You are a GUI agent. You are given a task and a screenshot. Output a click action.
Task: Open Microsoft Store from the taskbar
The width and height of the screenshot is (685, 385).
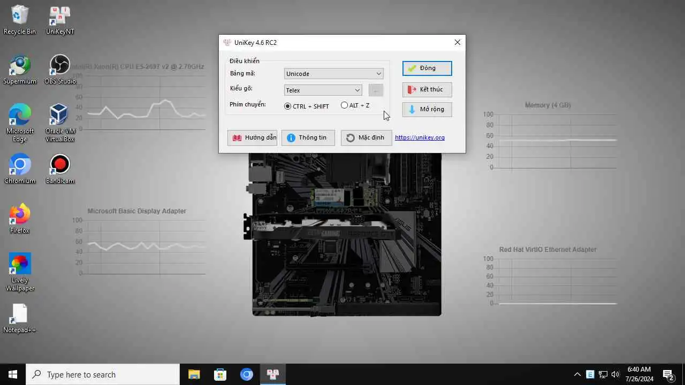220,374
